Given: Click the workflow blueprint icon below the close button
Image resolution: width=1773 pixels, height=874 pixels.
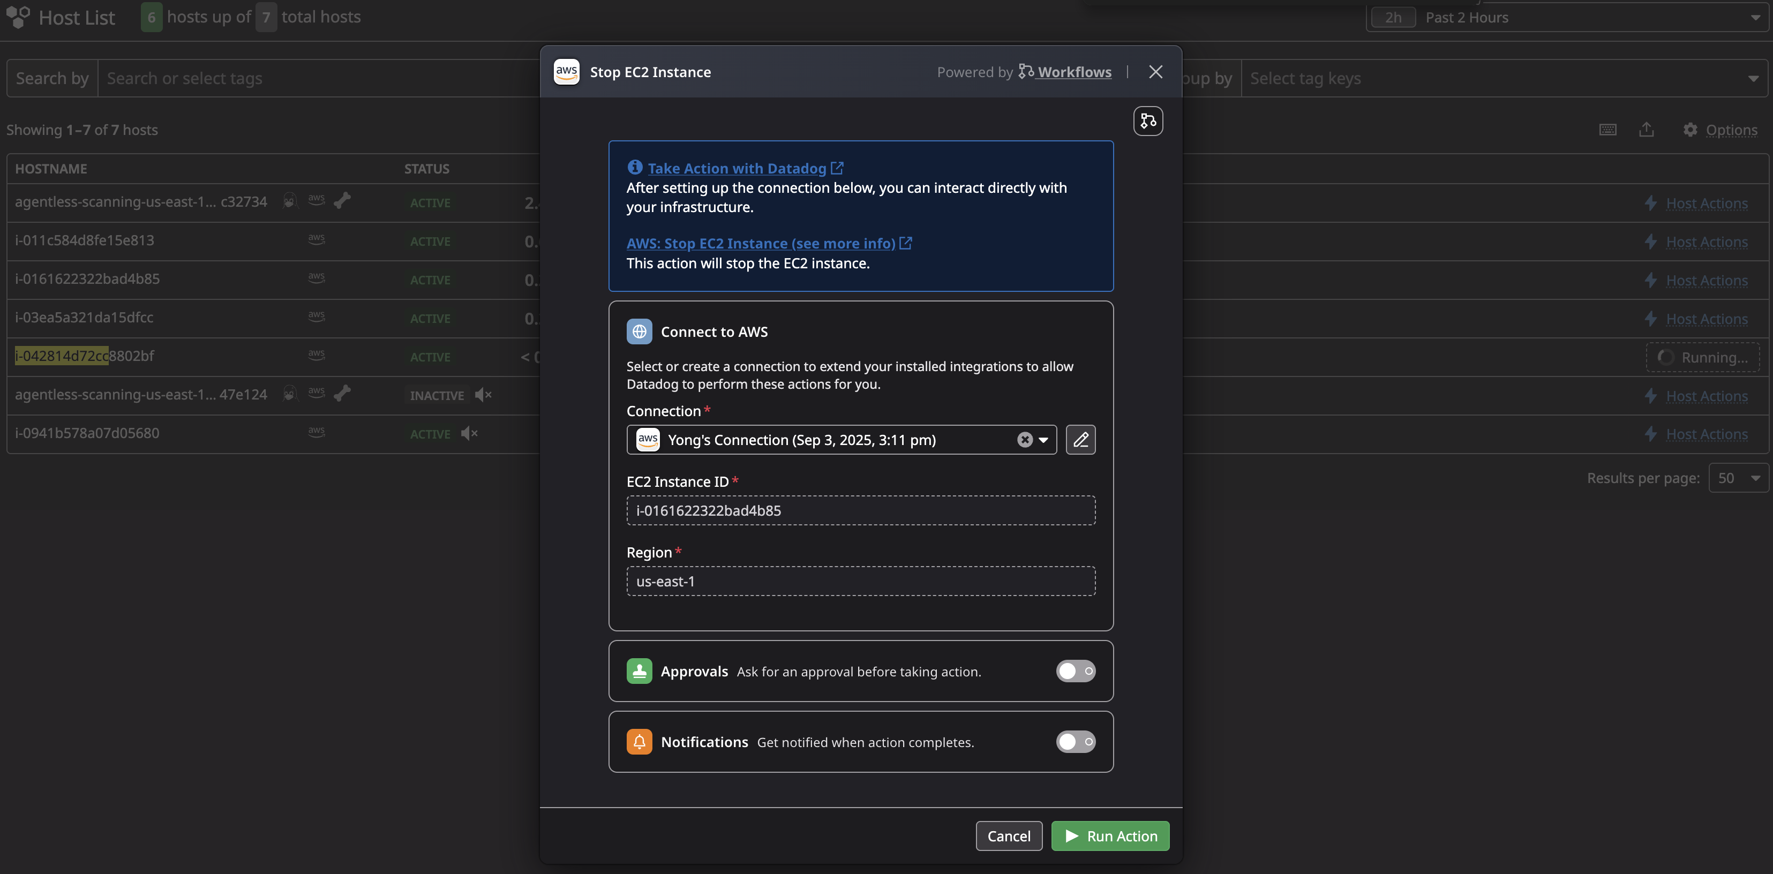Looking at the screenshot, I should (x=1147, y=121).
